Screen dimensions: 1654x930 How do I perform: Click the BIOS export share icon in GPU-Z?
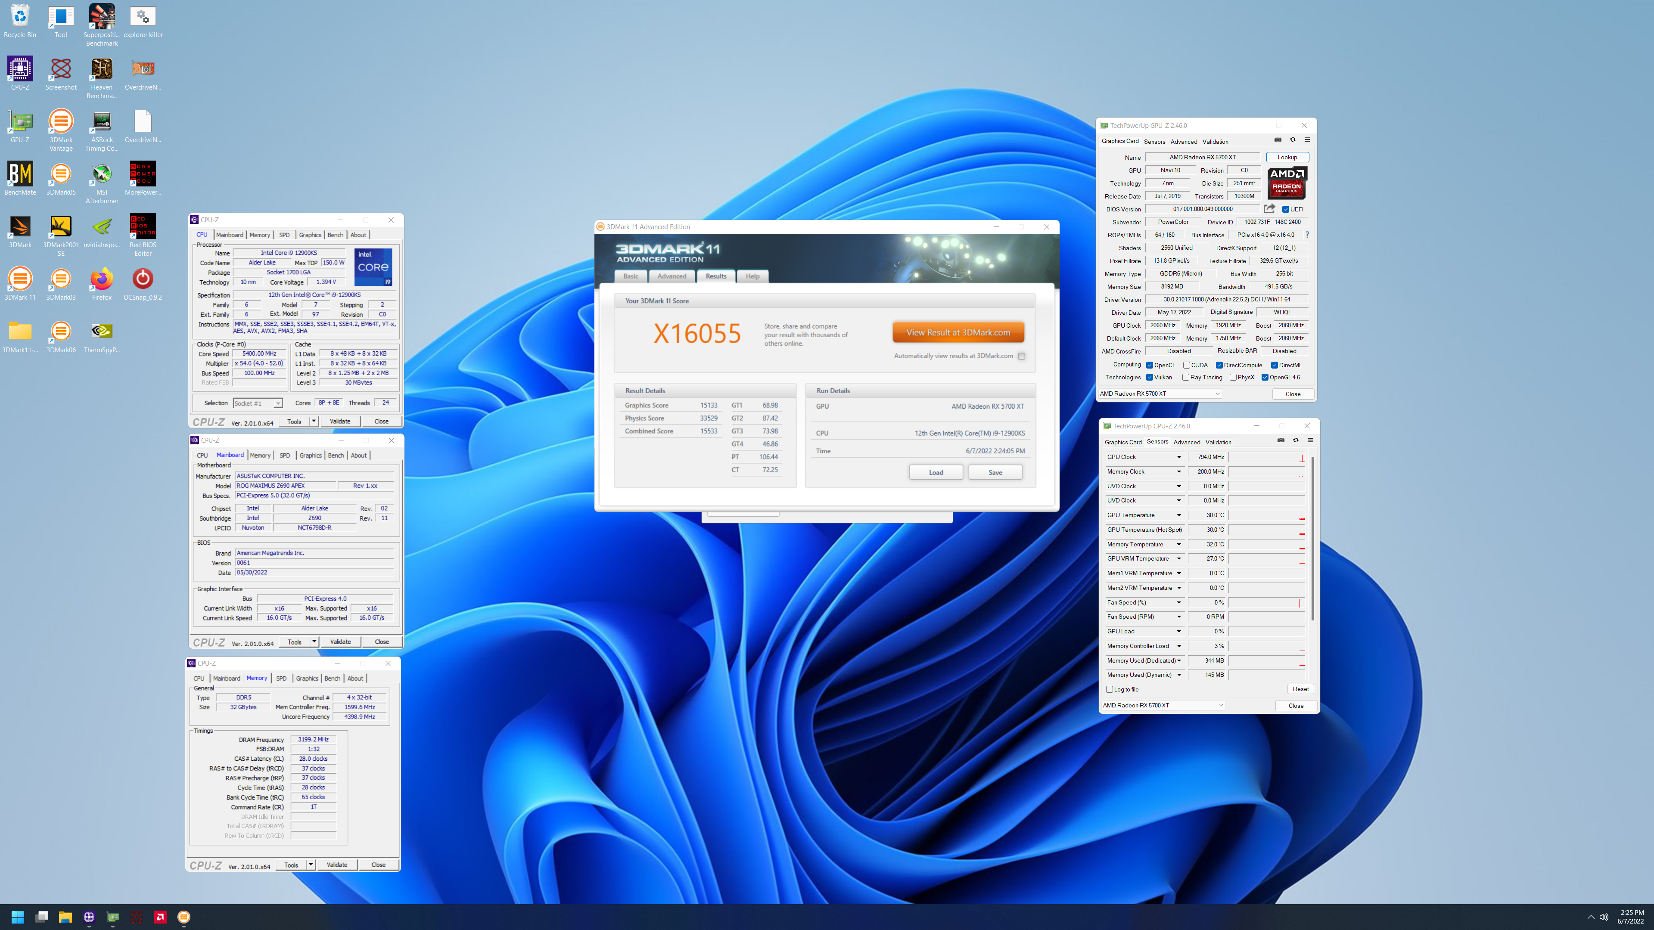[1269, 208]
